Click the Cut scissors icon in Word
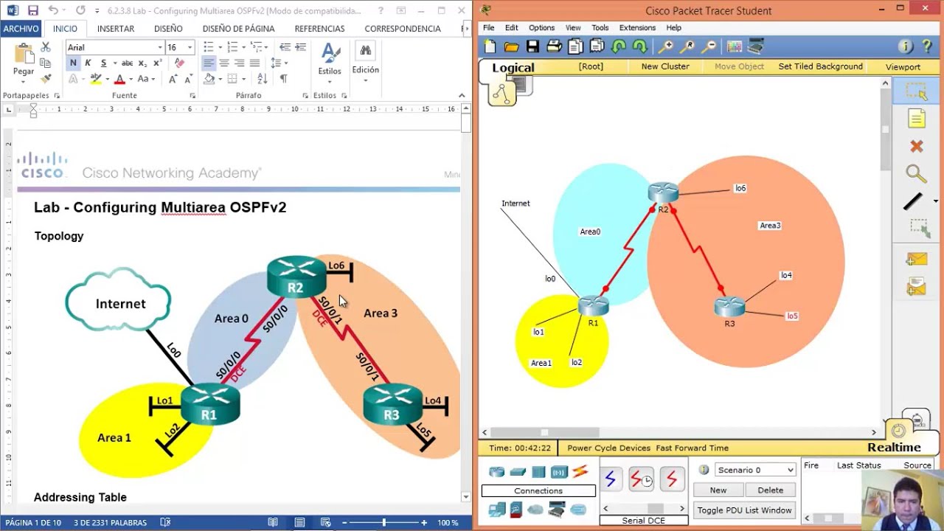This screenshot has height=531, width=944. (x=46, y=47)
